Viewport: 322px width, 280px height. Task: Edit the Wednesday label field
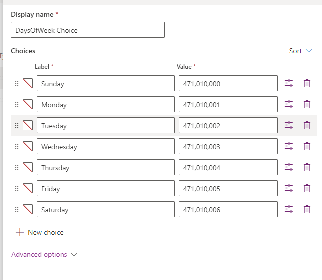106,146
